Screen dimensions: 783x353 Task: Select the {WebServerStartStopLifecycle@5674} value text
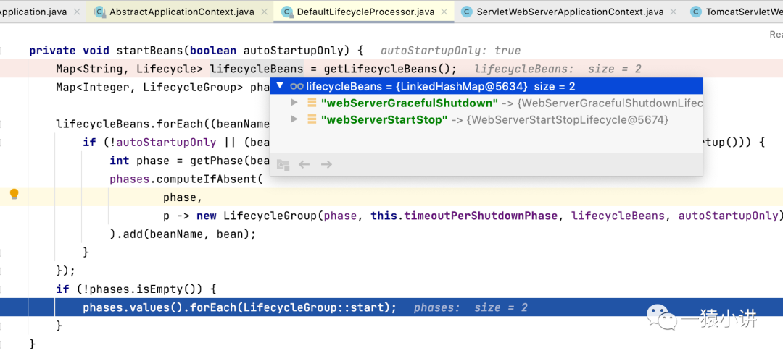(567, 120)
